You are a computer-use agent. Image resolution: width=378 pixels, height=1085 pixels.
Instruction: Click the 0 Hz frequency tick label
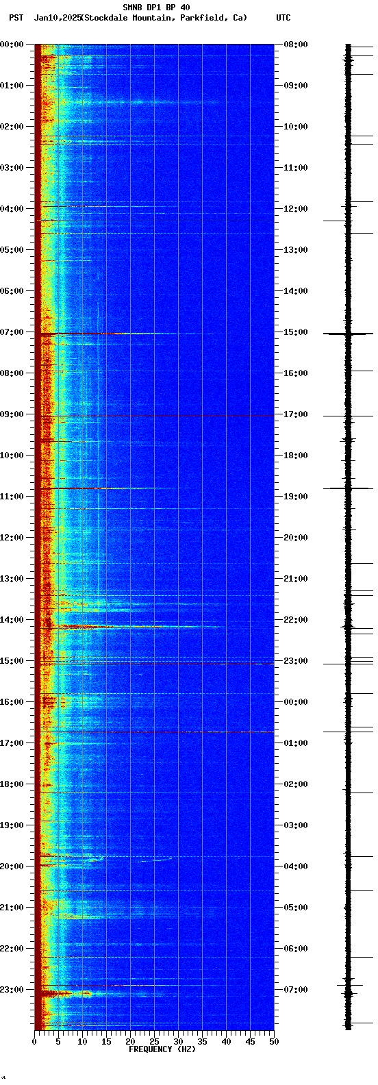pos(34,1042)
